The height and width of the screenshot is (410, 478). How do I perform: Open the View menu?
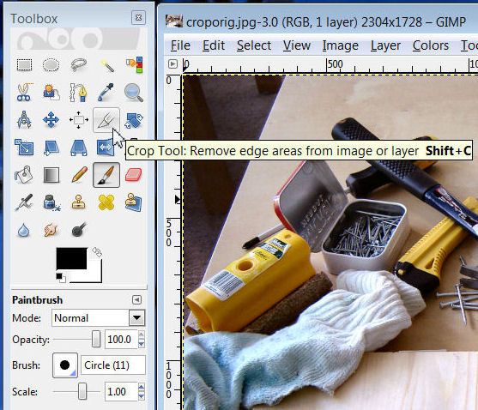tap(297, 45)
